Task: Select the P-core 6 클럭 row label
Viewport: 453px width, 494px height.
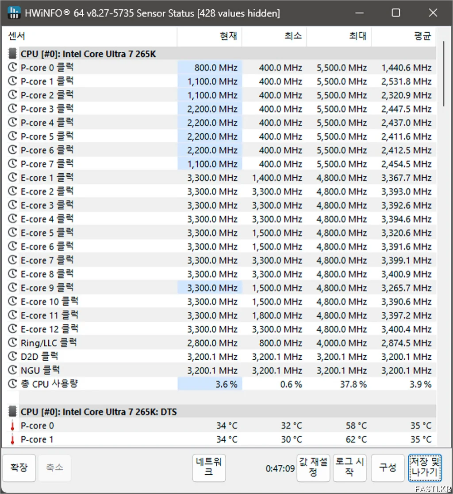Action: click(47, 150)
